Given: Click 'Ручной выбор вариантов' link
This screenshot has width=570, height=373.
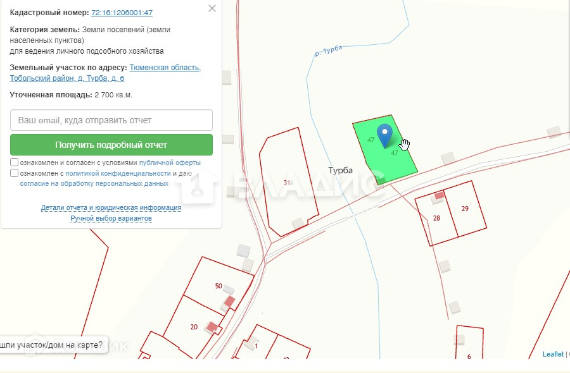Looking at the screenshot, I should (111, 219).
